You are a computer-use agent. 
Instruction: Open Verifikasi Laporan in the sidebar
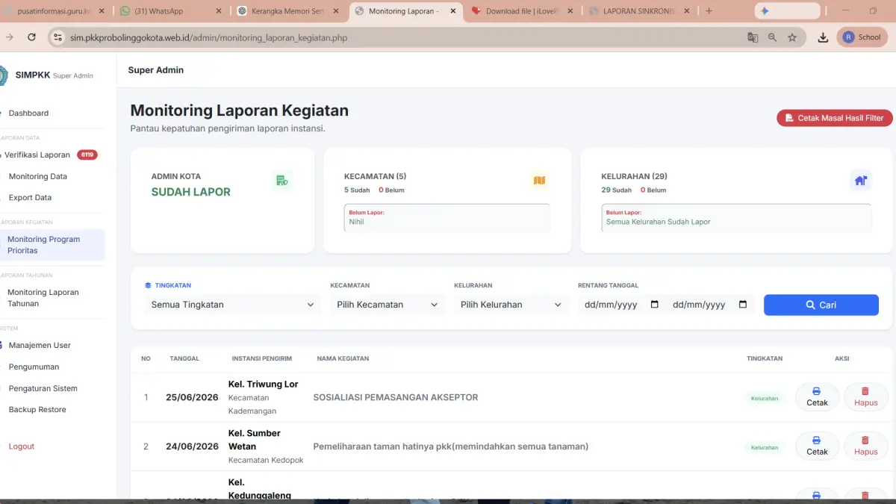tap(37, 155)
